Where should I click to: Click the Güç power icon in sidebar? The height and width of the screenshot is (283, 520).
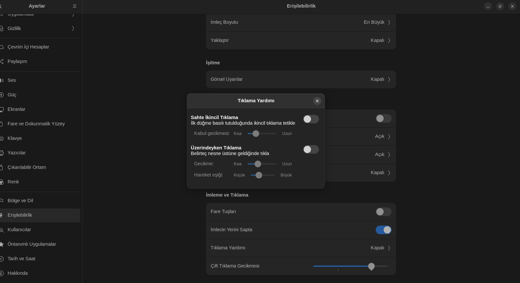pos(2,95)
